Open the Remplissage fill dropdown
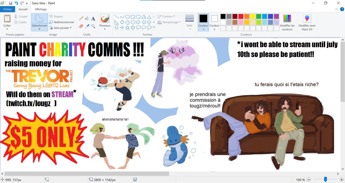The height and width of the screenshot is (183, 345). [x=169, y=22]
